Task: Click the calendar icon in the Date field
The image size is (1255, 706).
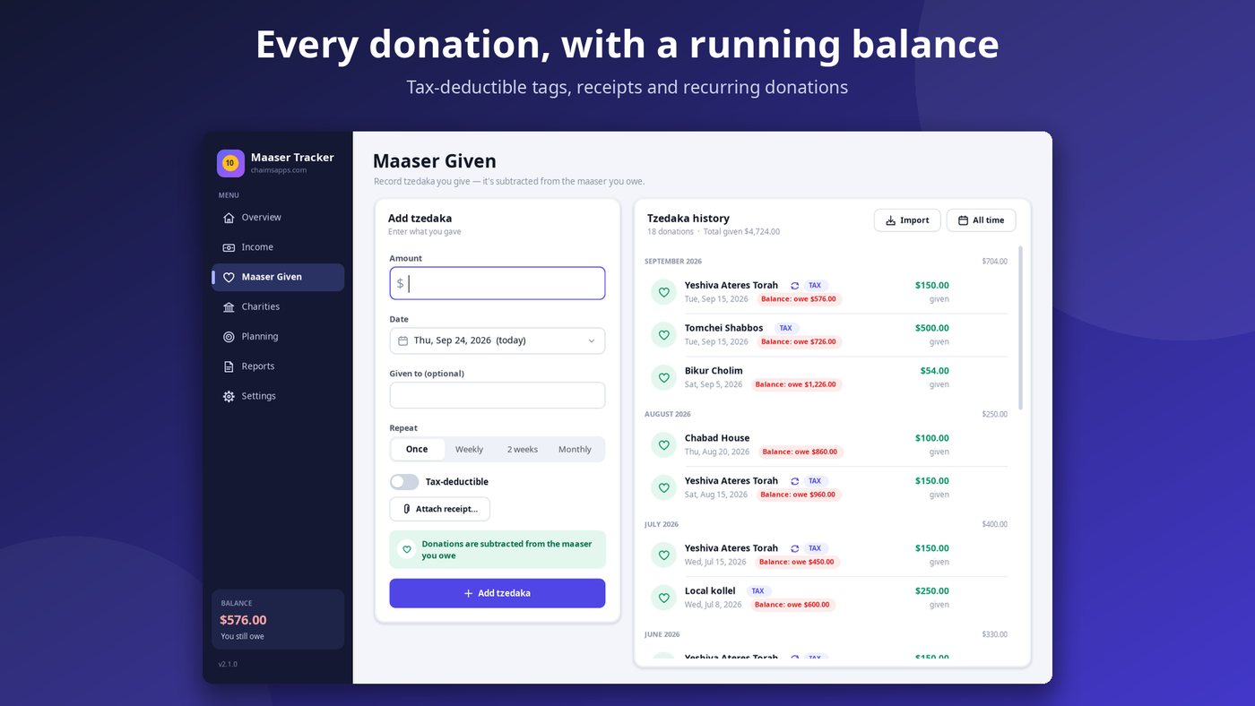Action: coord(402,340)
